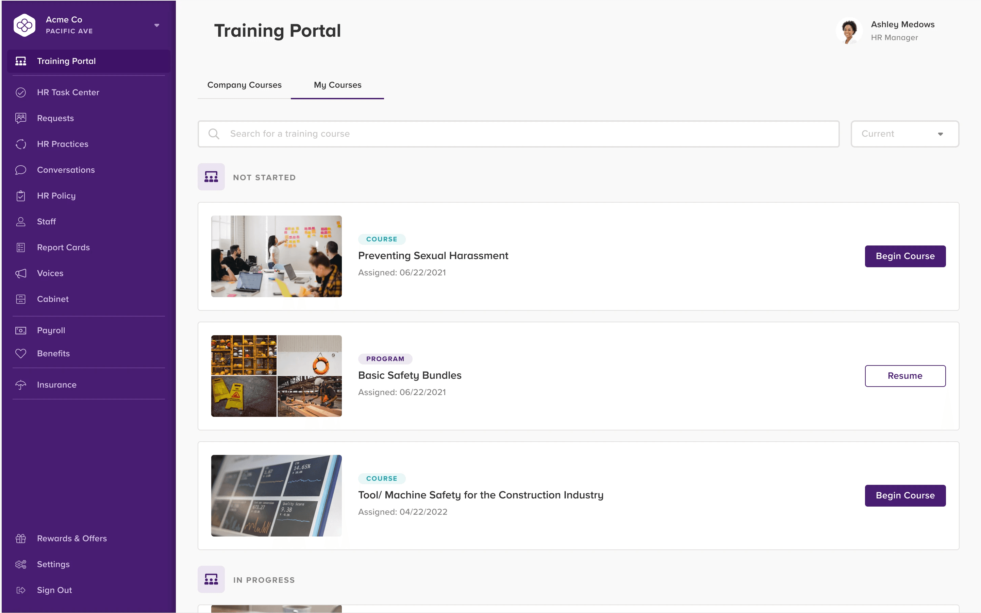Open Rewards & Offers gift icon
This screenshot has width=981, height=613.
[x=21, y=539]
